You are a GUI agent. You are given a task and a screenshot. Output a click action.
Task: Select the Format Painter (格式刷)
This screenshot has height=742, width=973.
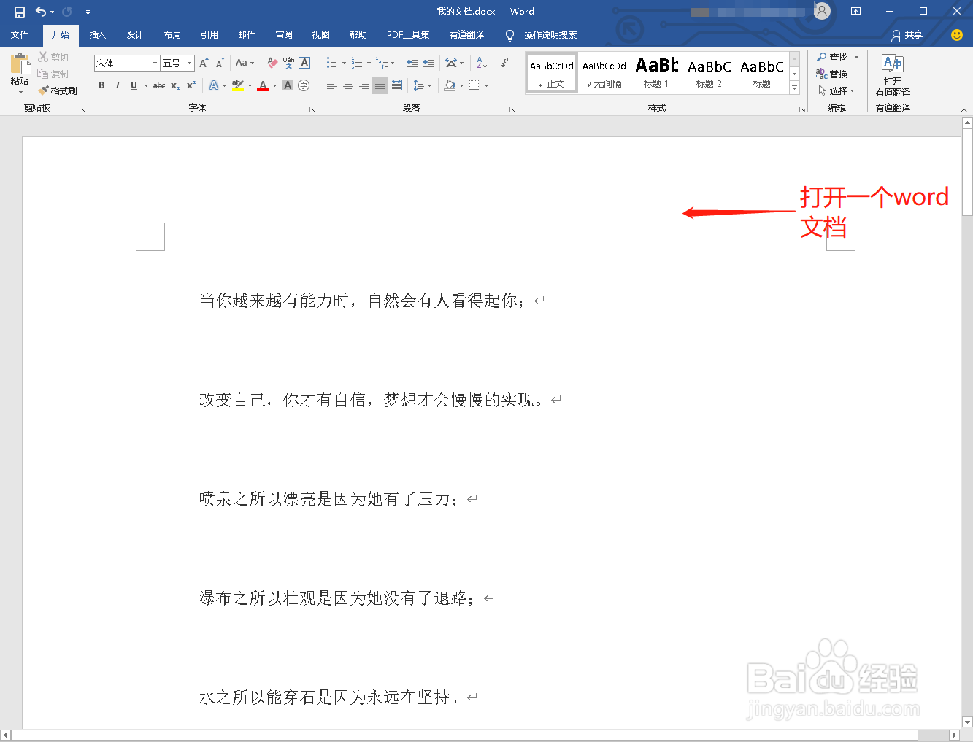58,90
